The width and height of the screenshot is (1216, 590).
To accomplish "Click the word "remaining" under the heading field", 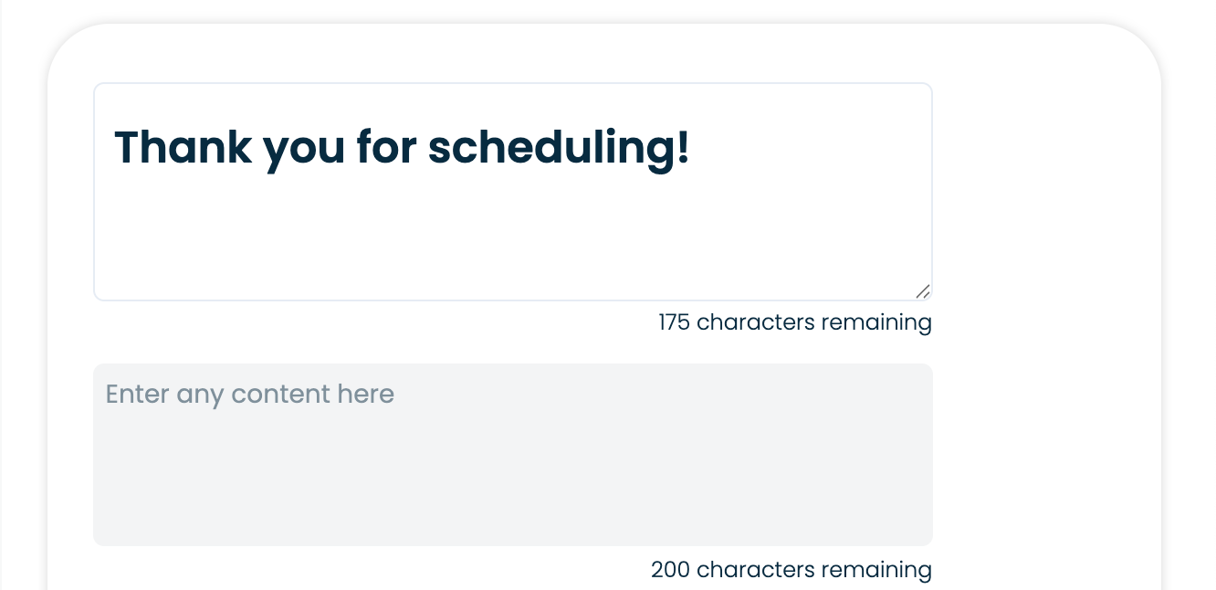I will point(876,322).
